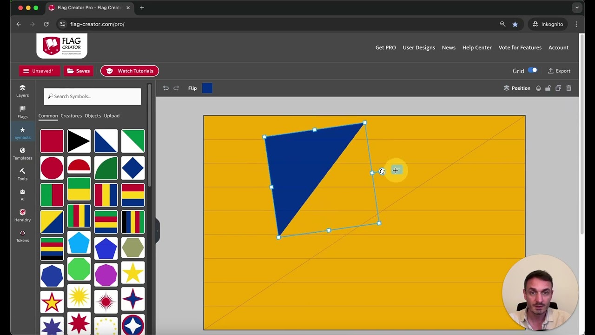
Task: Open the News page
Action: [x=449, y=47]
